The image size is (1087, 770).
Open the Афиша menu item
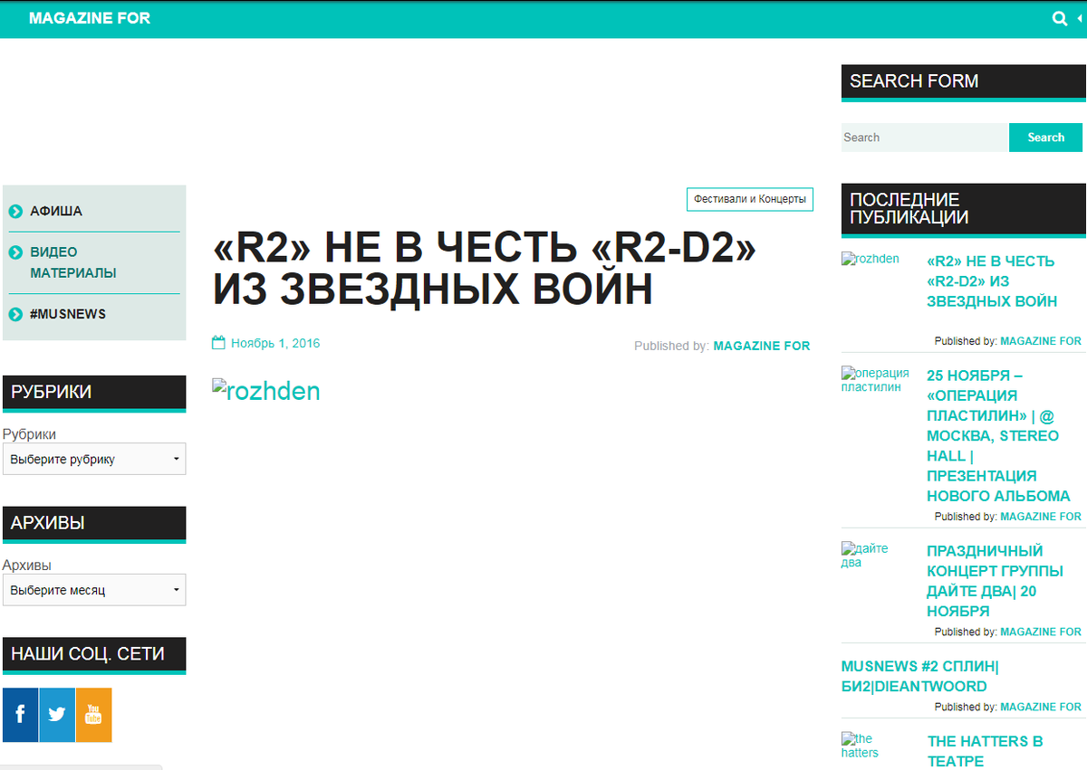tap(56, 211)
